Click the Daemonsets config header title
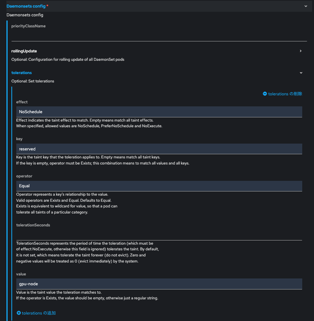The height and width of the screenshot is (321, 314). point(26,6)
